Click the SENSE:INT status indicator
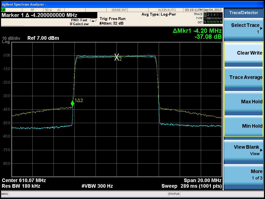The height and width of the screenshot is (199, 265). (119, 10)
